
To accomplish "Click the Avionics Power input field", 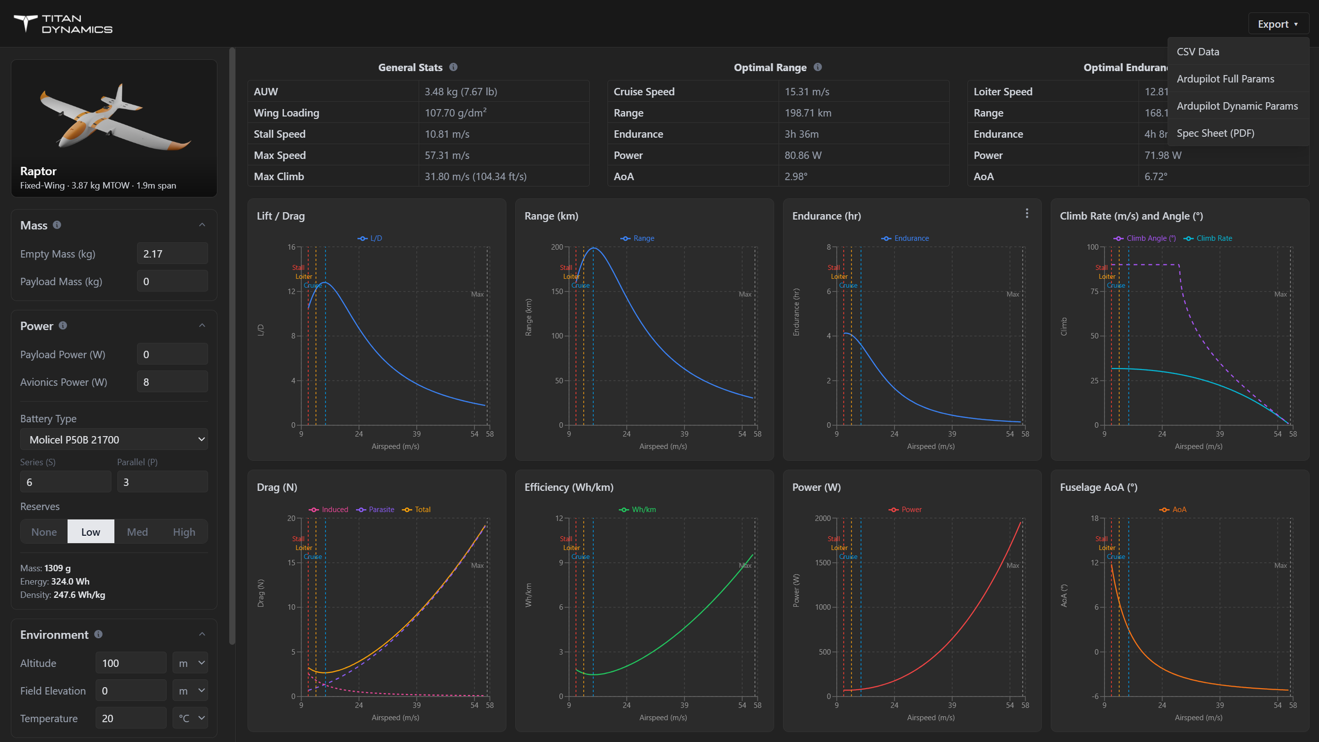I will tap(172, 382).
